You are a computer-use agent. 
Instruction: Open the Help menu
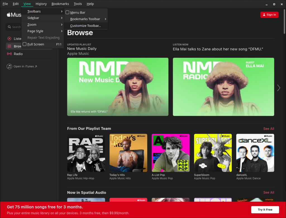click(90, 4)
